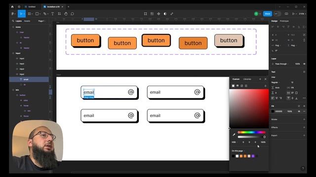Viewport: 316px width, 177px height.
Task: Open the green user avatar menu
Action: click(256, 14)
